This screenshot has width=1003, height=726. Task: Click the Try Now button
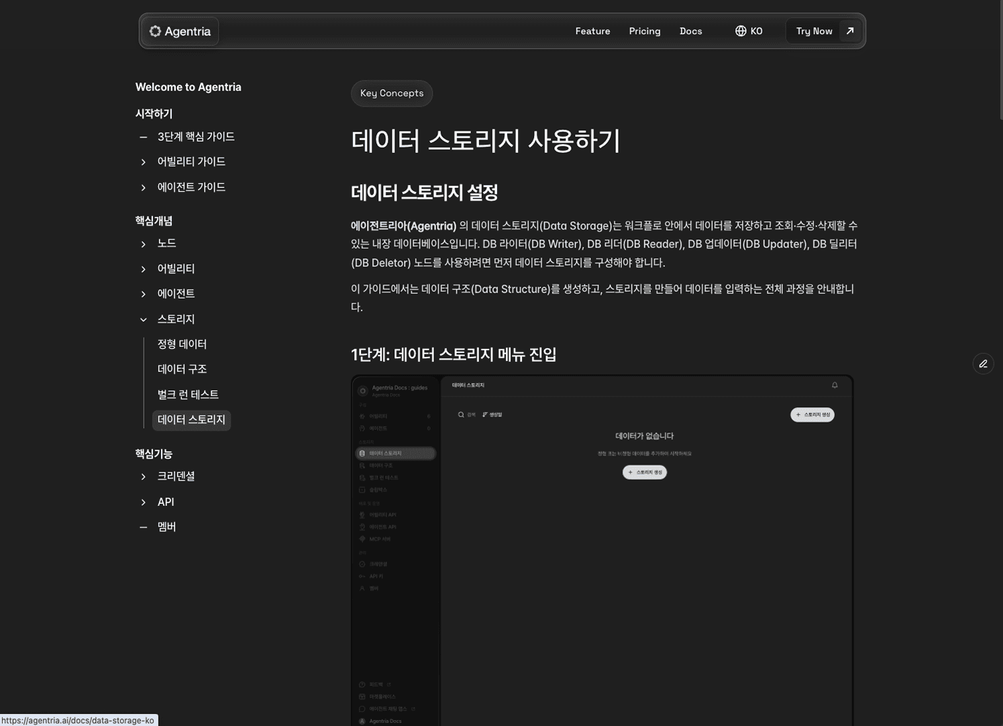824,31
